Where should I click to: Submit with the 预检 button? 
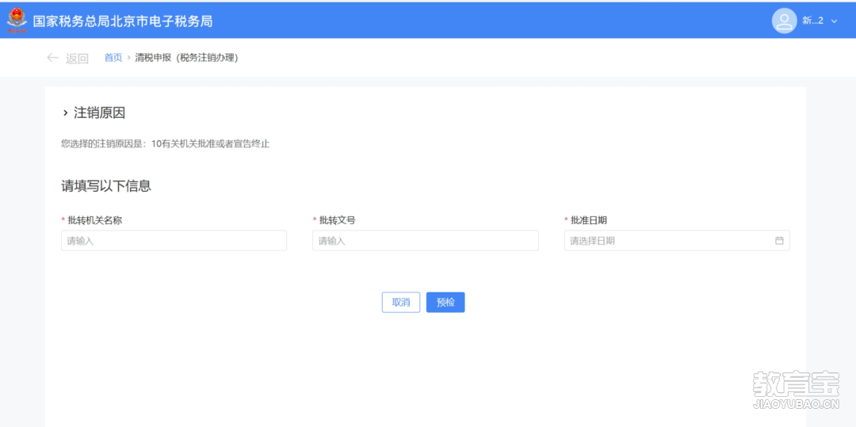click(x=445, y=302)
